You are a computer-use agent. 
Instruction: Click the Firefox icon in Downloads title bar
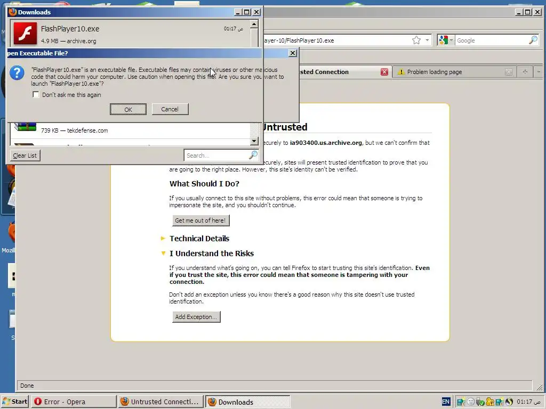pyautogui.click(x=13, y=12)
